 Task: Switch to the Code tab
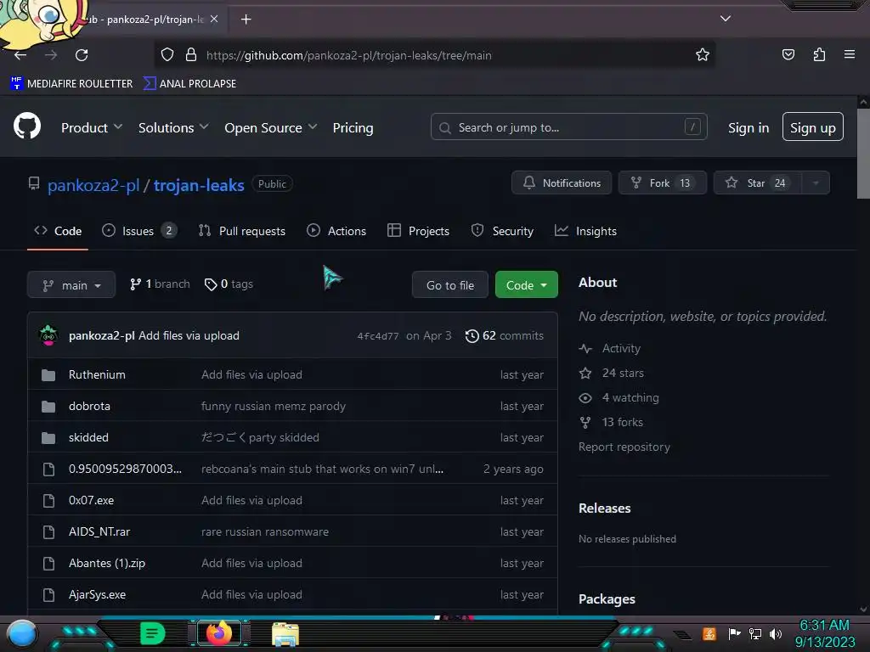pos(58,231)
